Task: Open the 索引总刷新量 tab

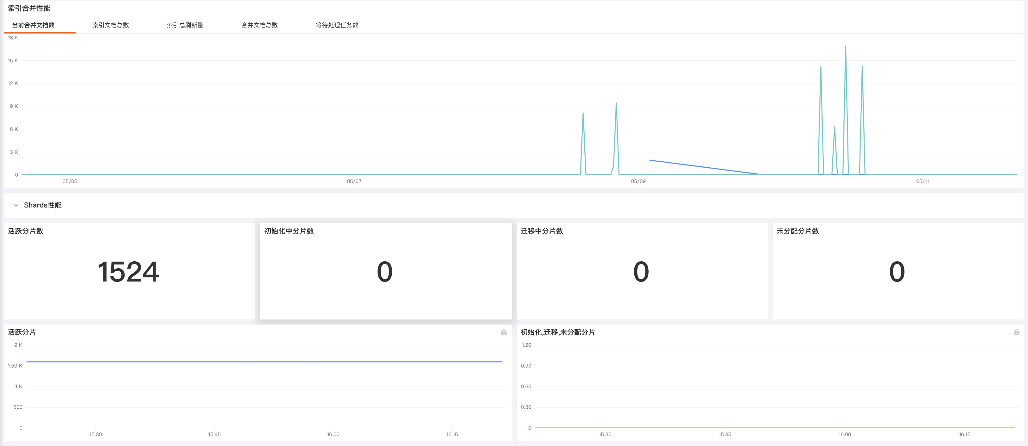Action: 185,25
